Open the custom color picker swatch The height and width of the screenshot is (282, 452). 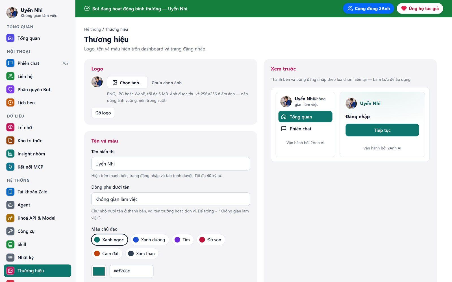click(x=99, y=271)
